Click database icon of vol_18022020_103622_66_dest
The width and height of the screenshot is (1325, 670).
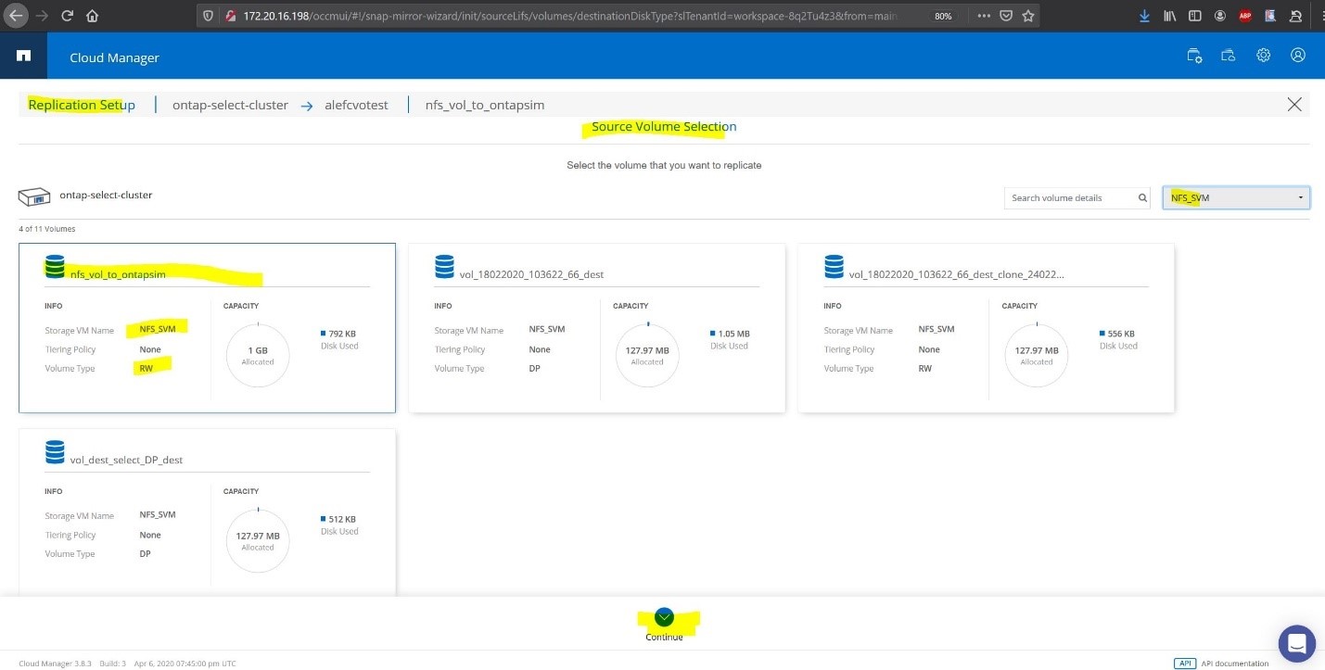pos(444,268)
